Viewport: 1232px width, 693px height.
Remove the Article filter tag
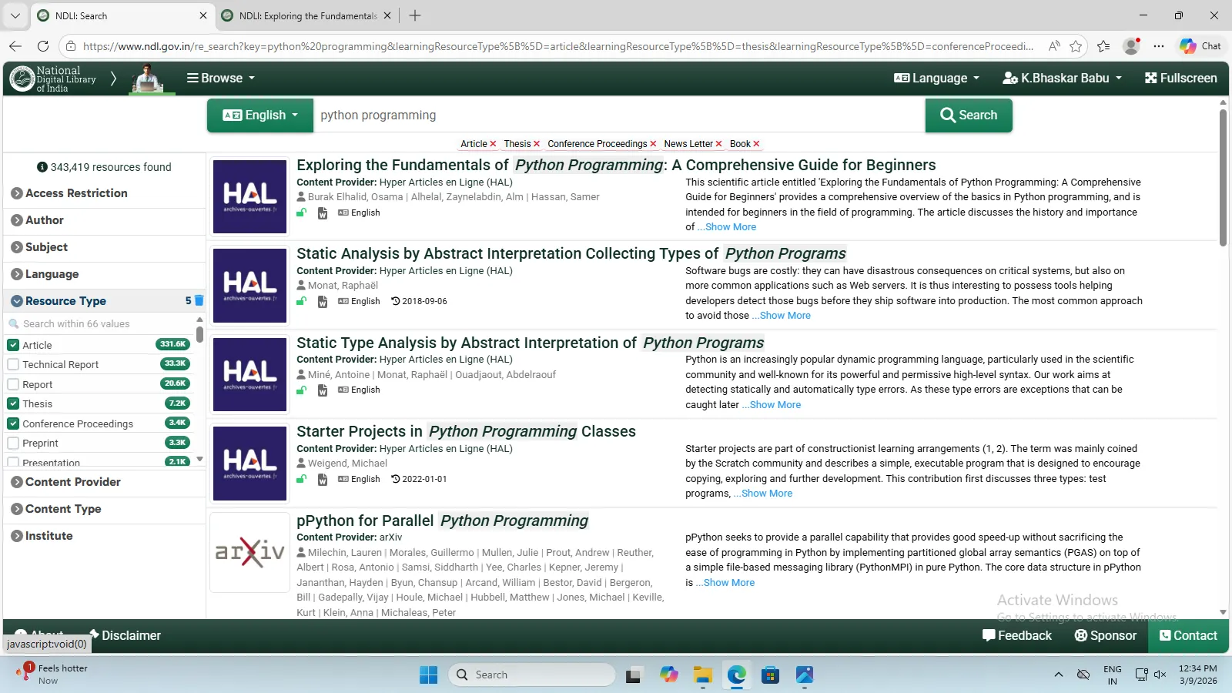493,144
